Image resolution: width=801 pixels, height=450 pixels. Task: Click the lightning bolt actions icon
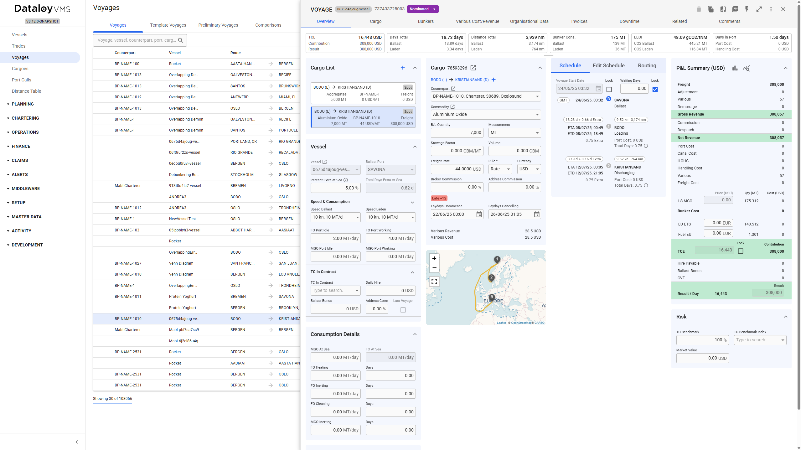click(747, 9)
